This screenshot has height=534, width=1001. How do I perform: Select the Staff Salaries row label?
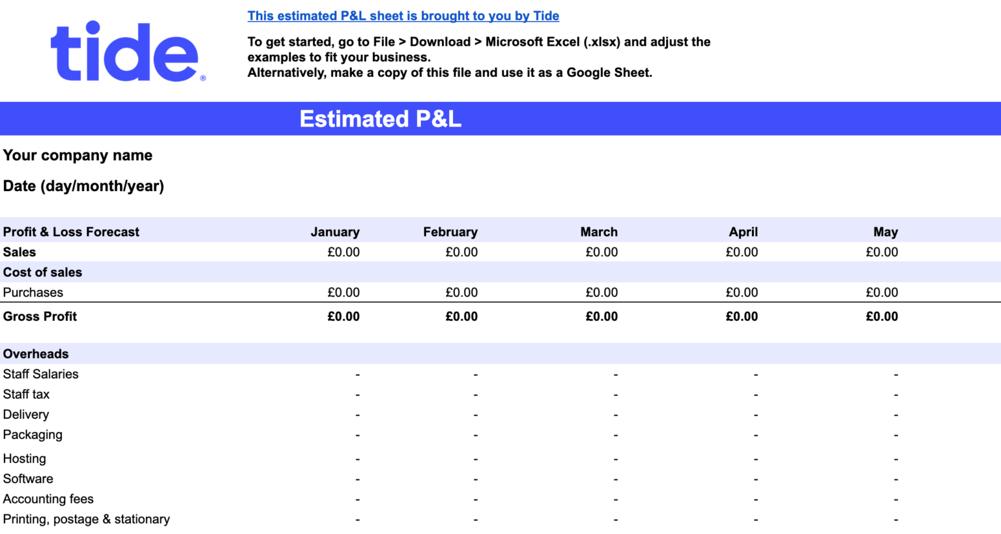point(40,374)
